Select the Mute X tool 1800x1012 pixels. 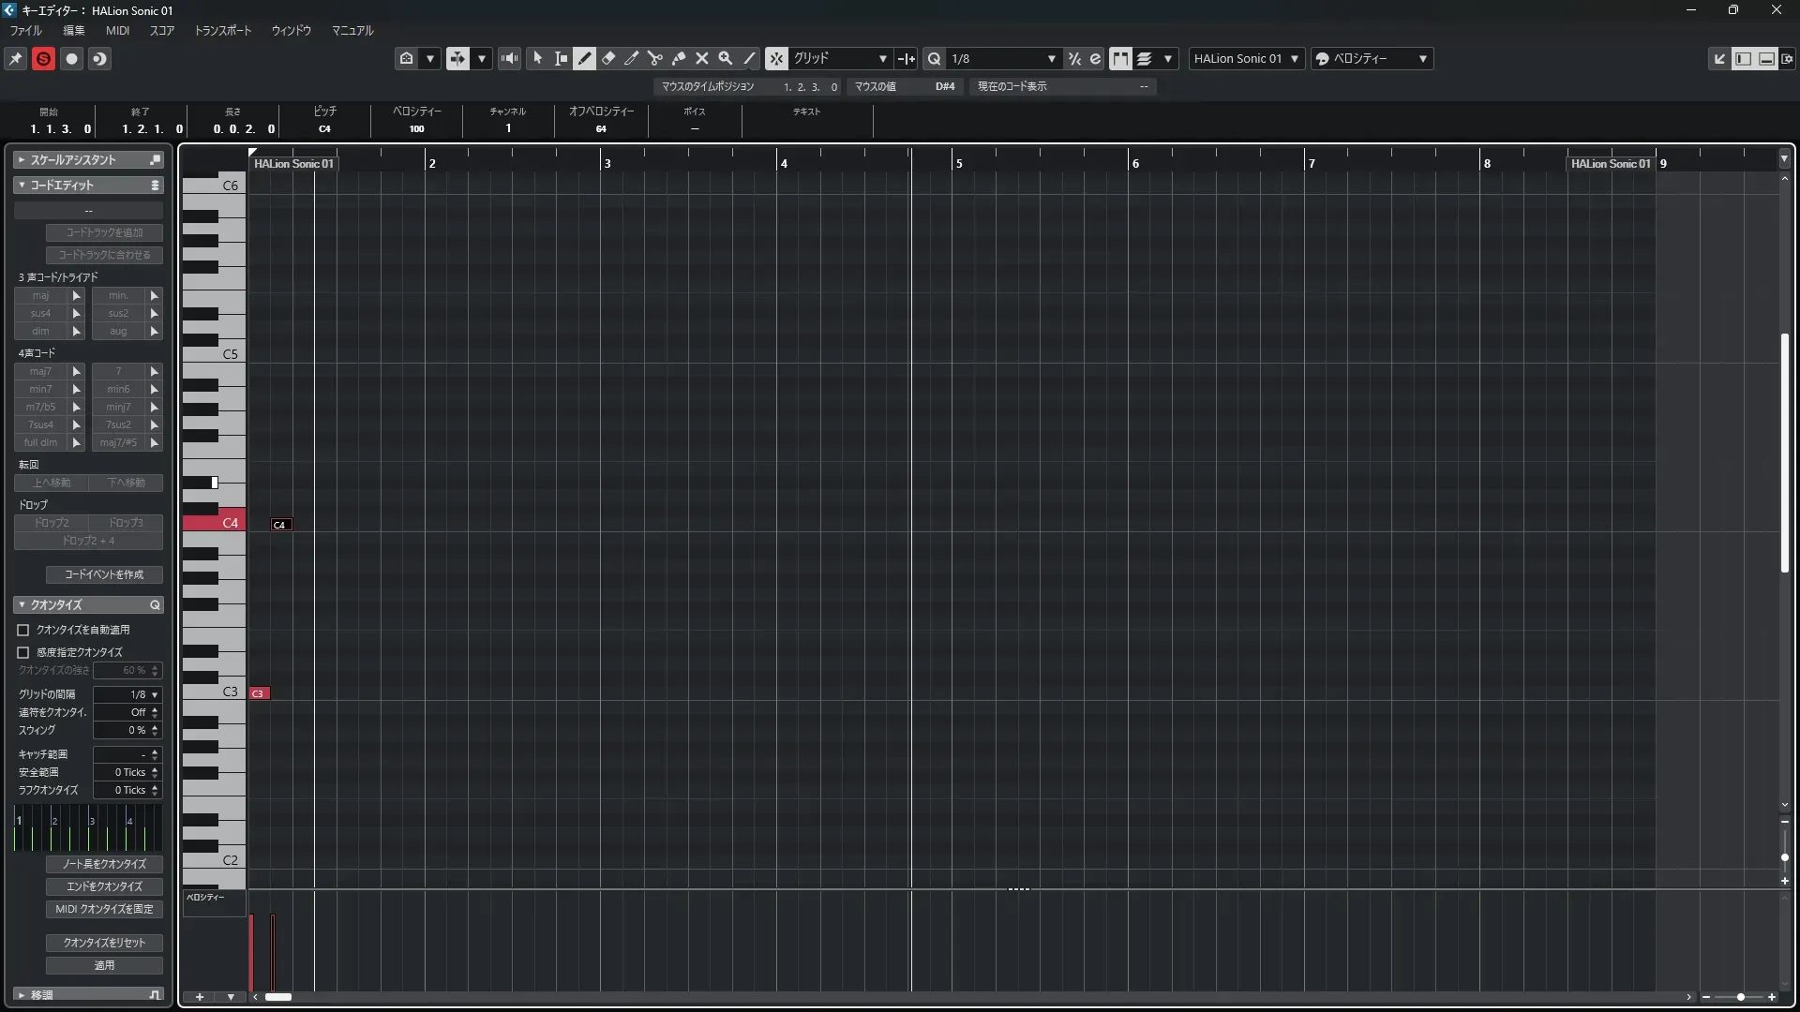(x=701, y=58)
